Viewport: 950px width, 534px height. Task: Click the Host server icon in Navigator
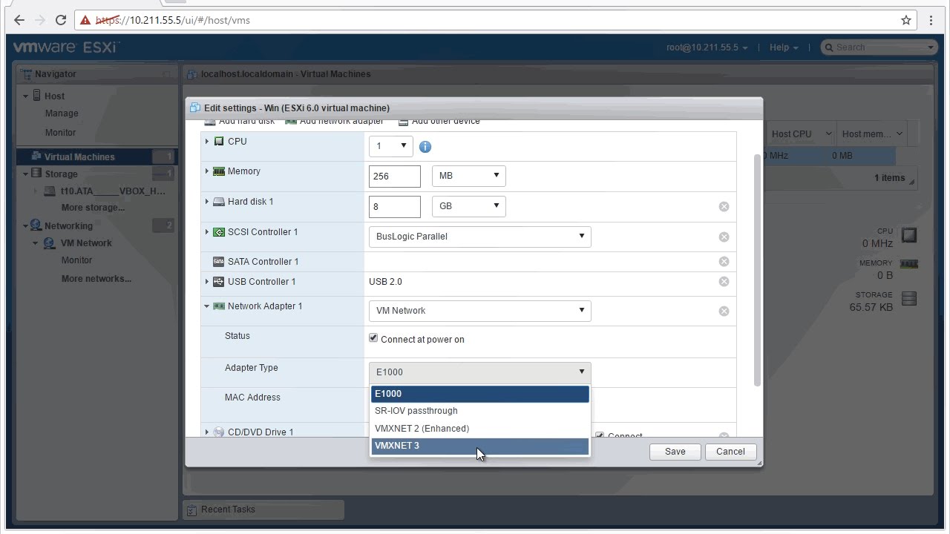[x=36, y=96]
